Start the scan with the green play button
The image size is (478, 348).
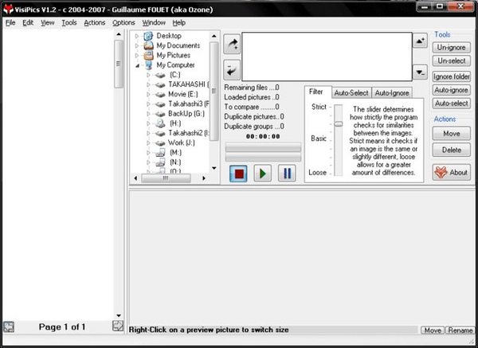pyautogui.click(x=262, y=174)
